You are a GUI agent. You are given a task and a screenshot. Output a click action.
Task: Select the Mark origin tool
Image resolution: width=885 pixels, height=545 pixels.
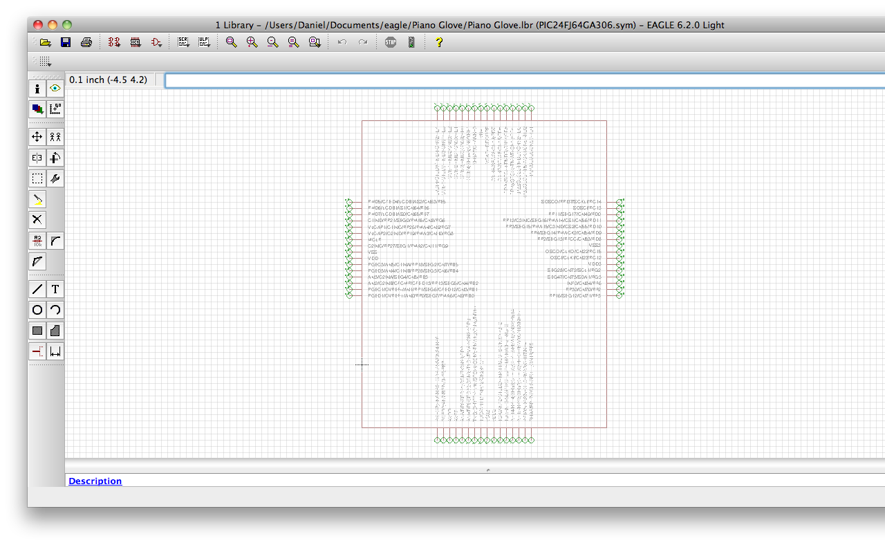[55, 109]
